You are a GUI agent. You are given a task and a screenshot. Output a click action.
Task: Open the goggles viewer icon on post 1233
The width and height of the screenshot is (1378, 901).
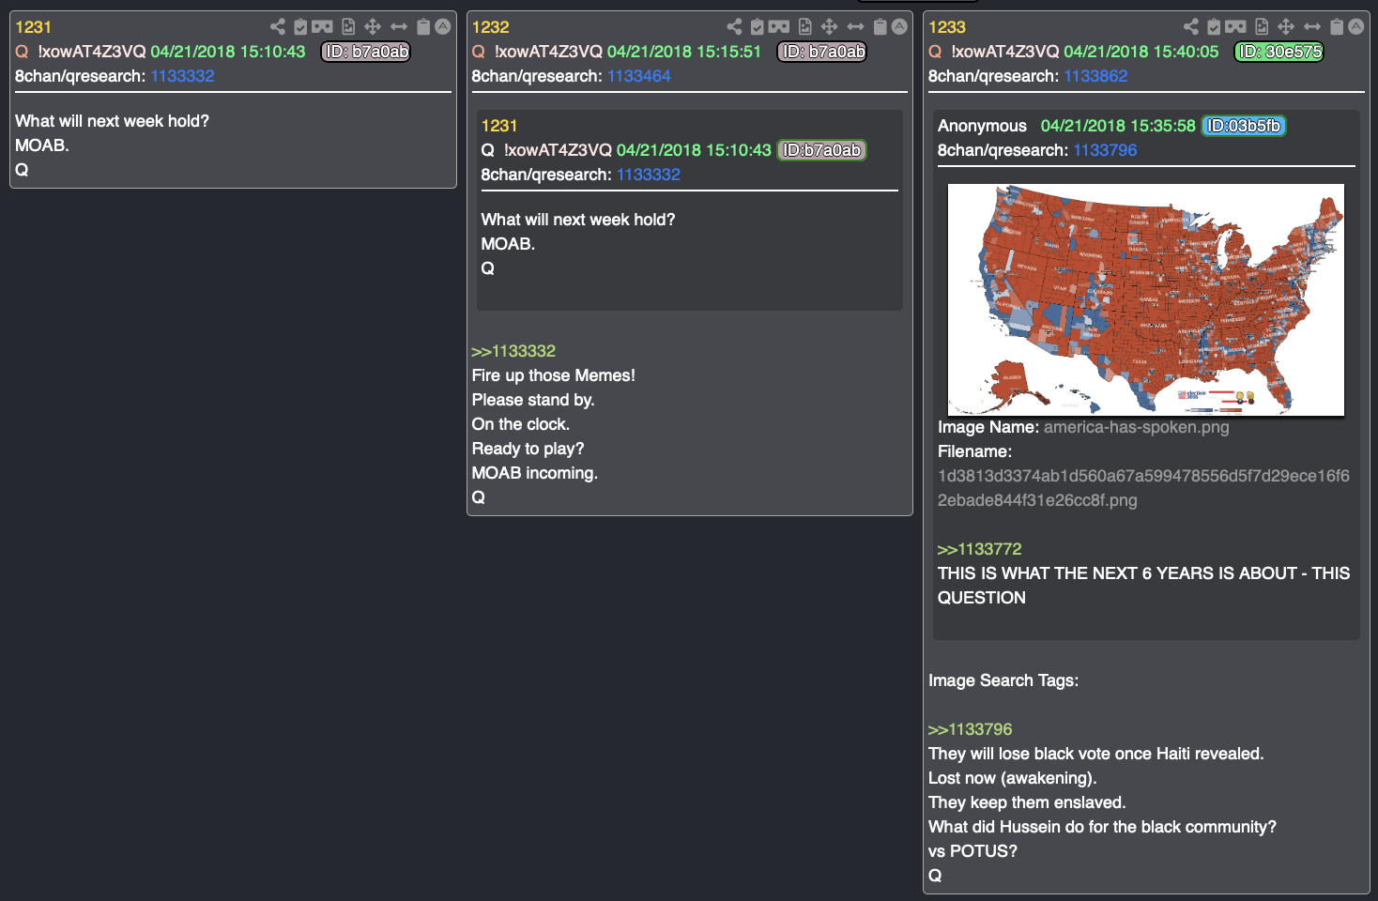tap(1236, 26)
